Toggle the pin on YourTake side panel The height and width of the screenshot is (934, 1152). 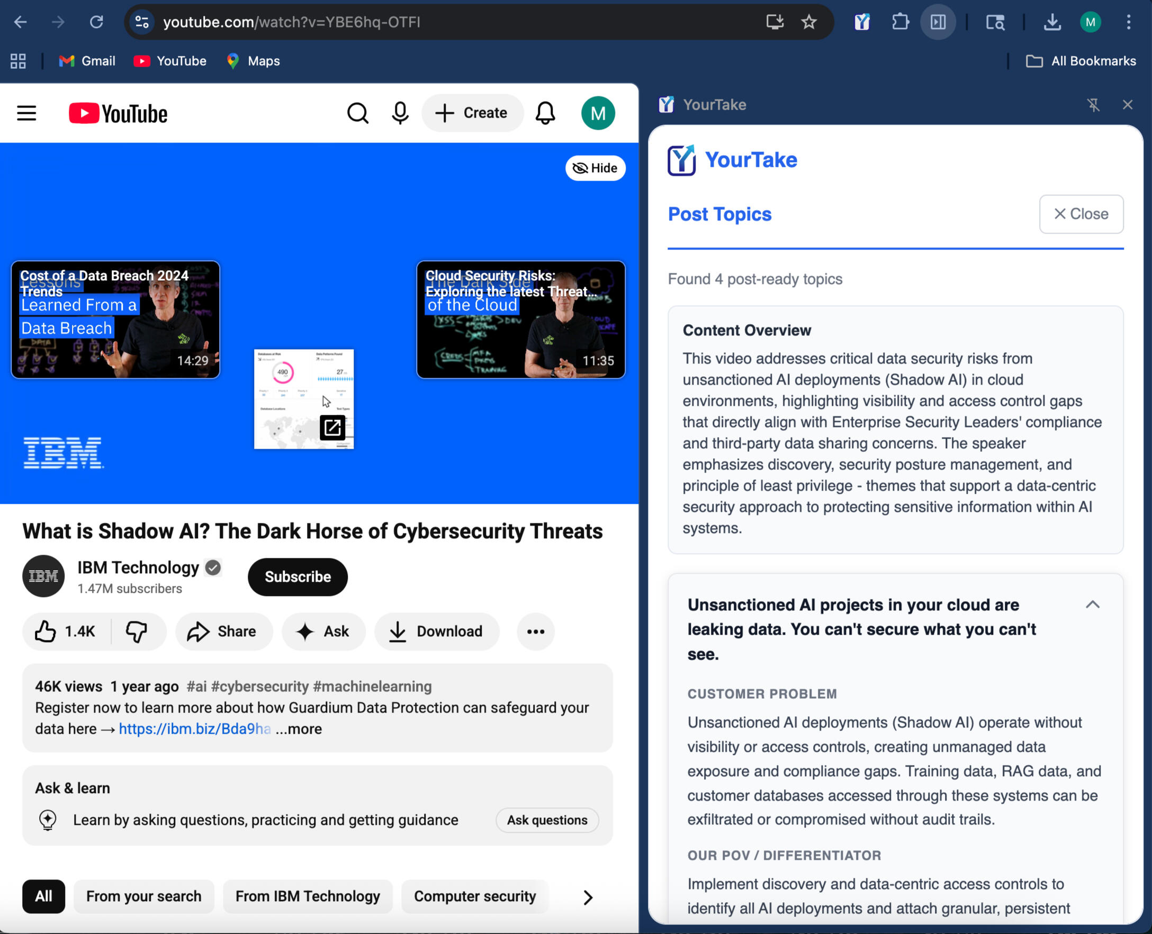[x=1093, y=104]
